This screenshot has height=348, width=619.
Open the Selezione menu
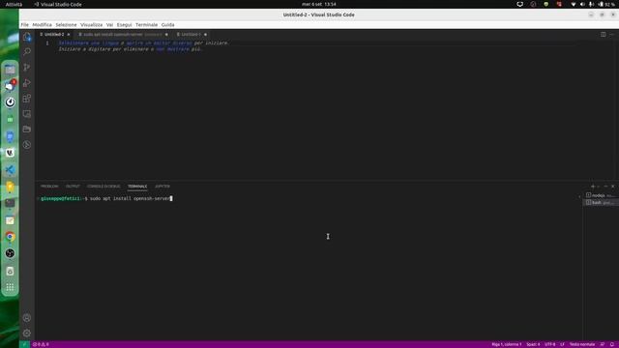tap(66, 25)
